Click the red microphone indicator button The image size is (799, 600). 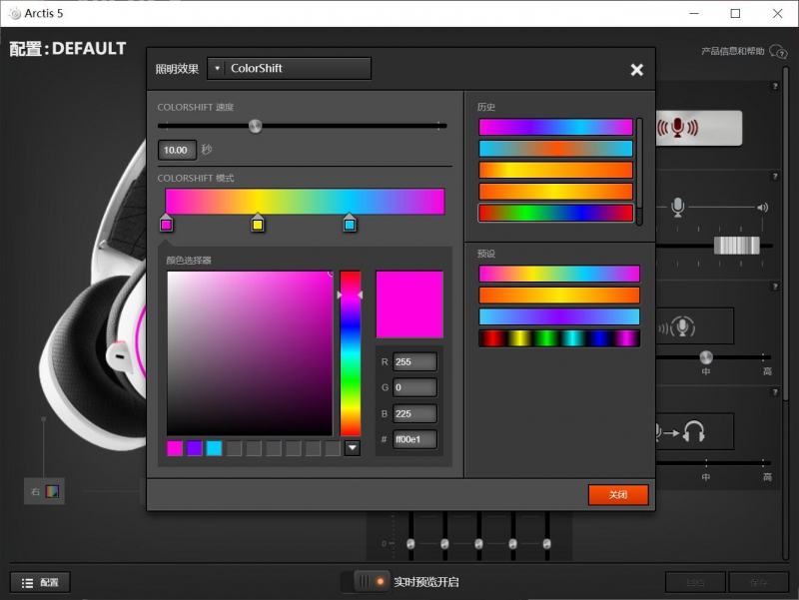point(698,128)
